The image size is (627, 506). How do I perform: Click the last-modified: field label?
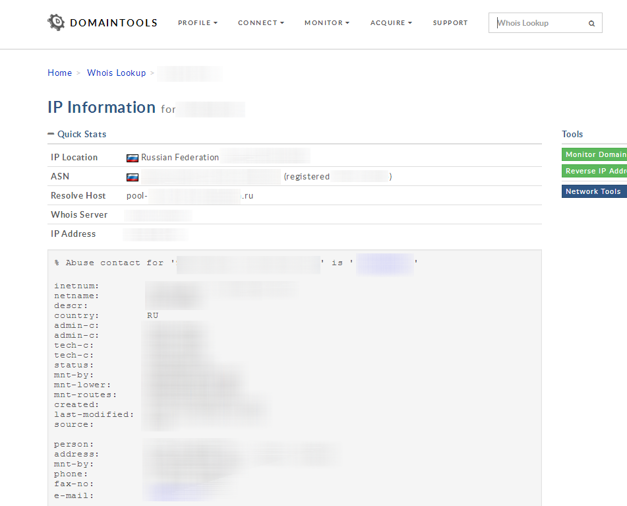click(94, 414)
